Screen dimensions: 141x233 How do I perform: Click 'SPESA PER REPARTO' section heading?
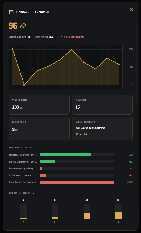tap(22, 193)
